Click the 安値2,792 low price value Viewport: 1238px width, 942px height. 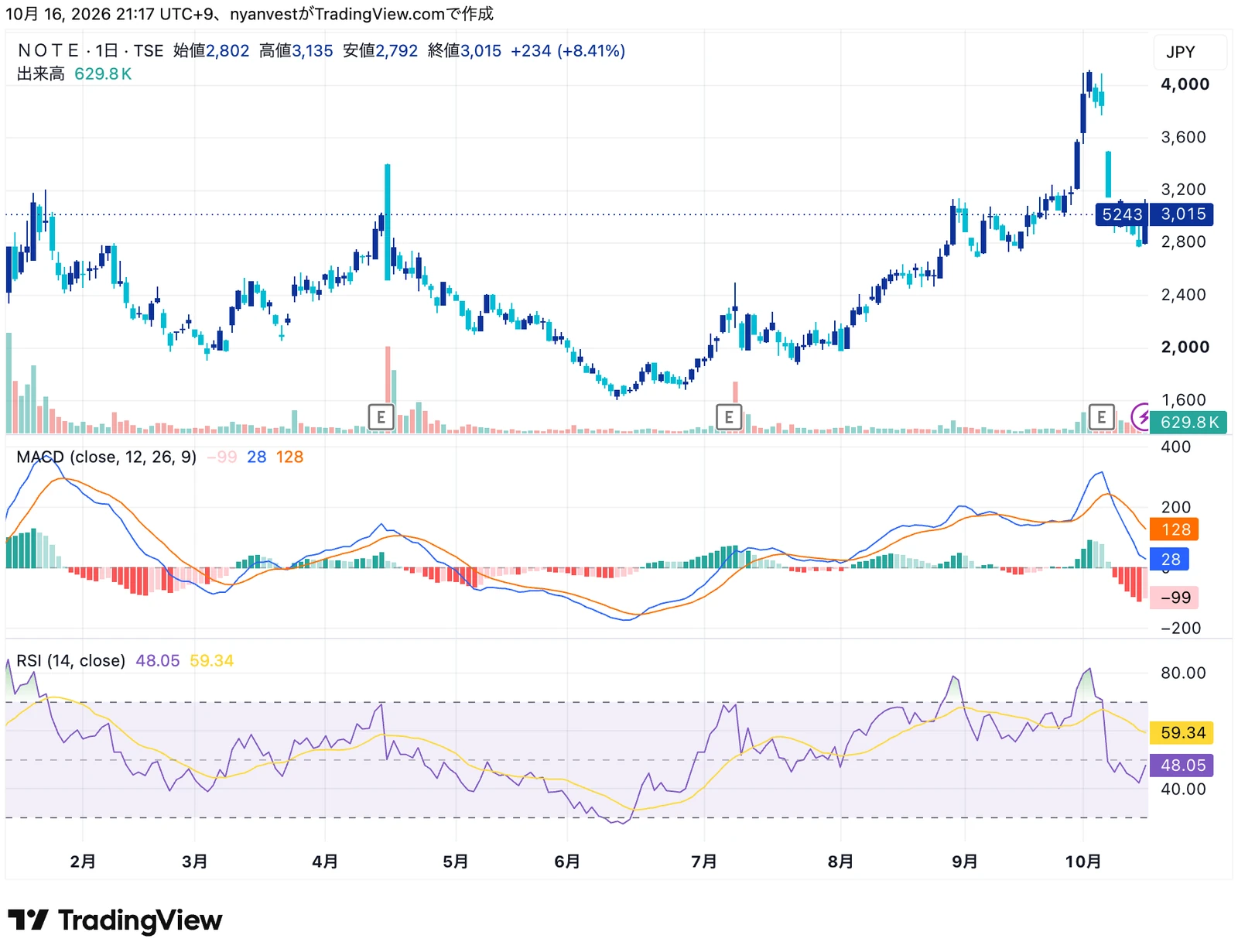tap(381, 51)
